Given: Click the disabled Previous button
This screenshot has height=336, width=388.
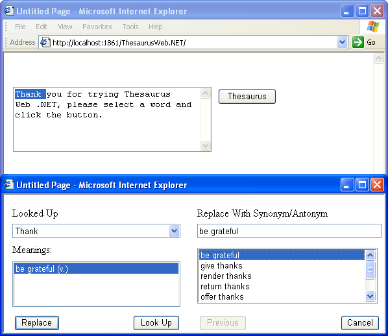Looking at the screenshot, I should pyautogui.click(x=223, y=322).
